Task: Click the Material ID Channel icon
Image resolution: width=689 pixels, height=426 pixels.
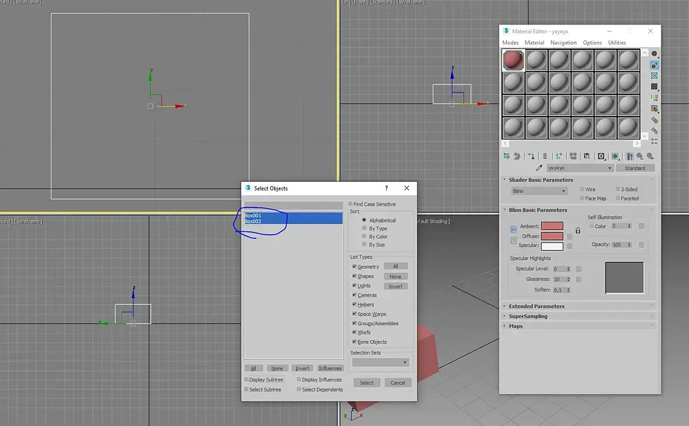Action: (601, 156)
